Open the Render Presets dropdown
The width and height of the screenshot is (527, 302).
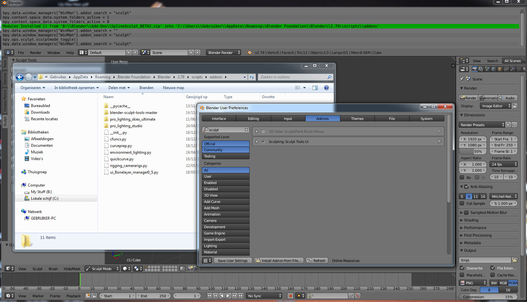click(x=482, y=125)
